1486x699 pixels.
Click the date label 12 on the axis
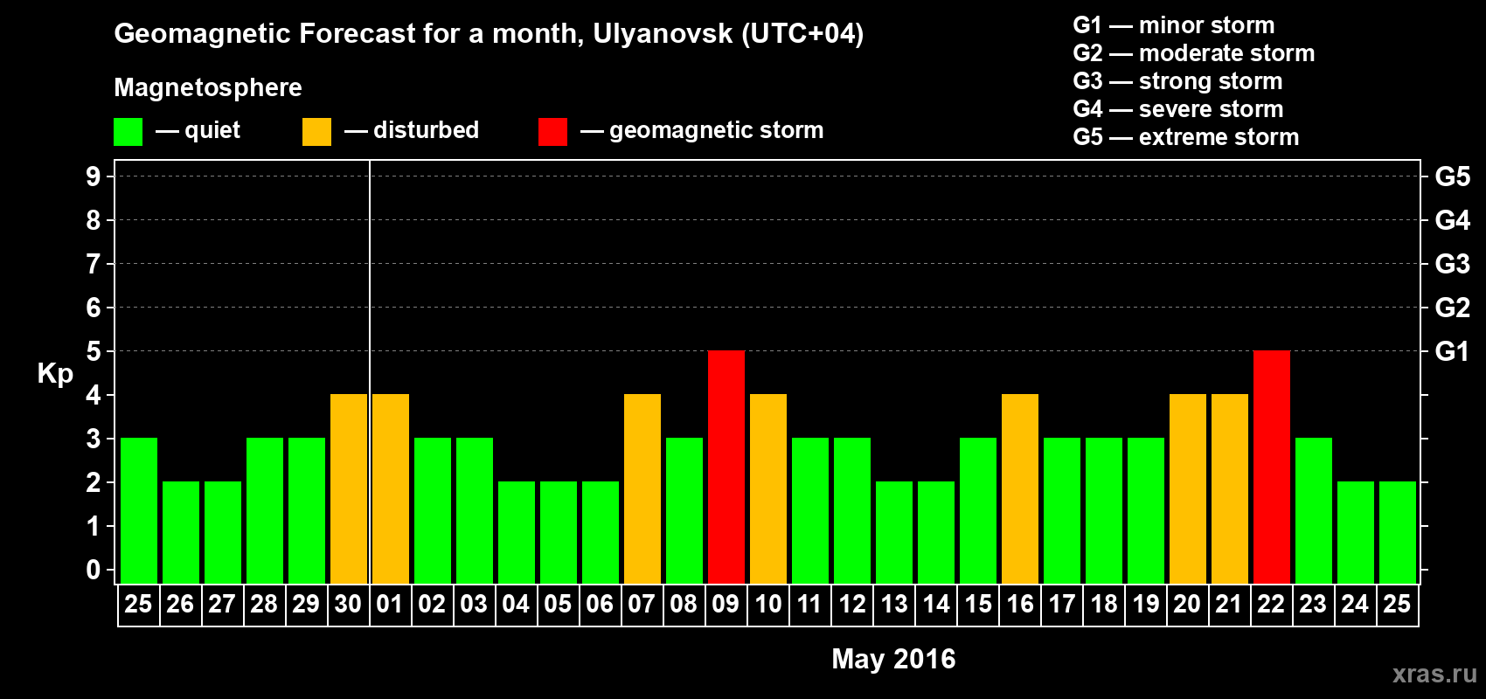coord(851,605)
